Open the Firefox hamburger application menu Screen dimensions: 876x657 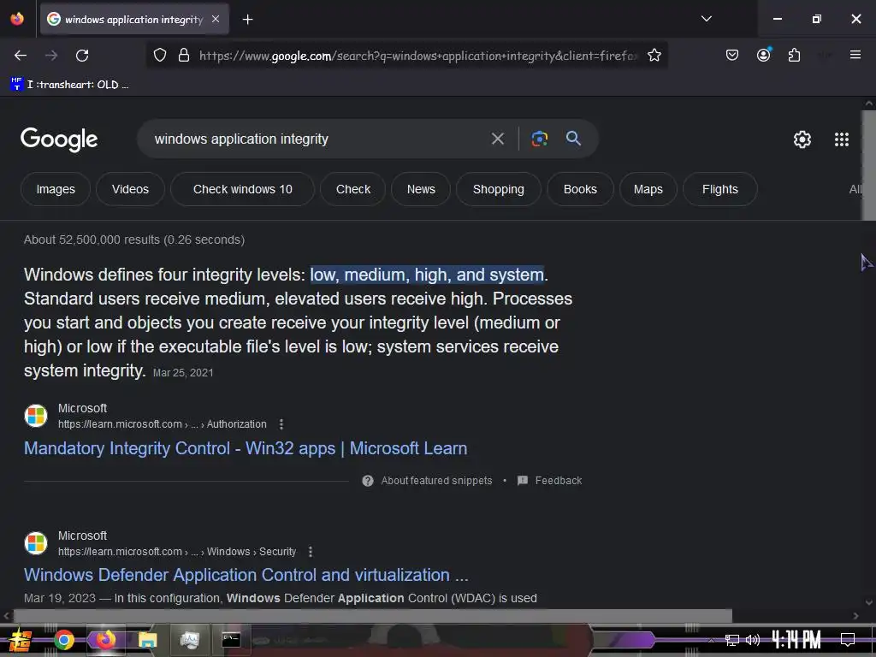855,55
